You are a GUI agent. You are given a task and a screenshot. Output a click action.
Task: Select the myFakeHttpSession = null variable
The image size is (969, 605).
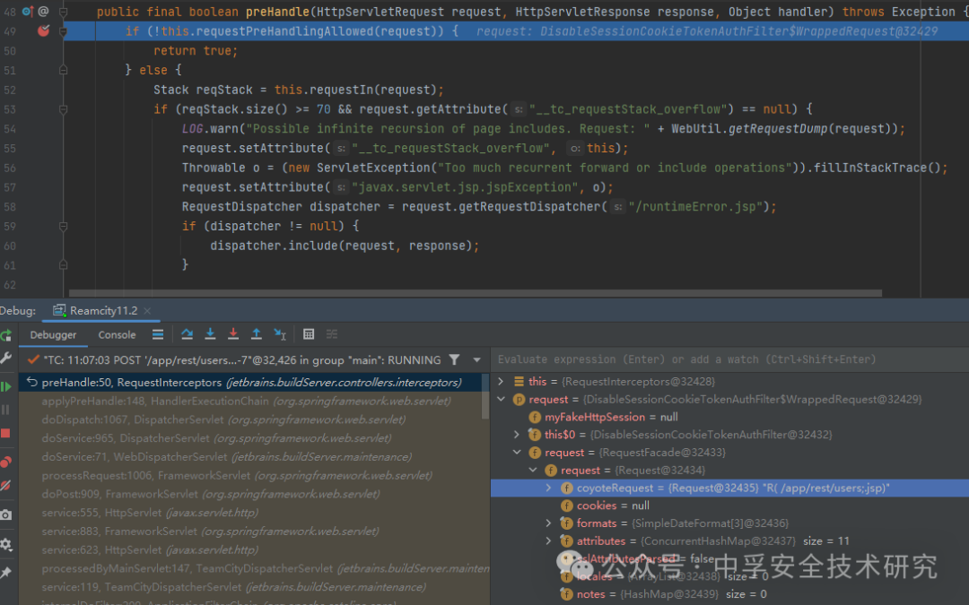729,418
